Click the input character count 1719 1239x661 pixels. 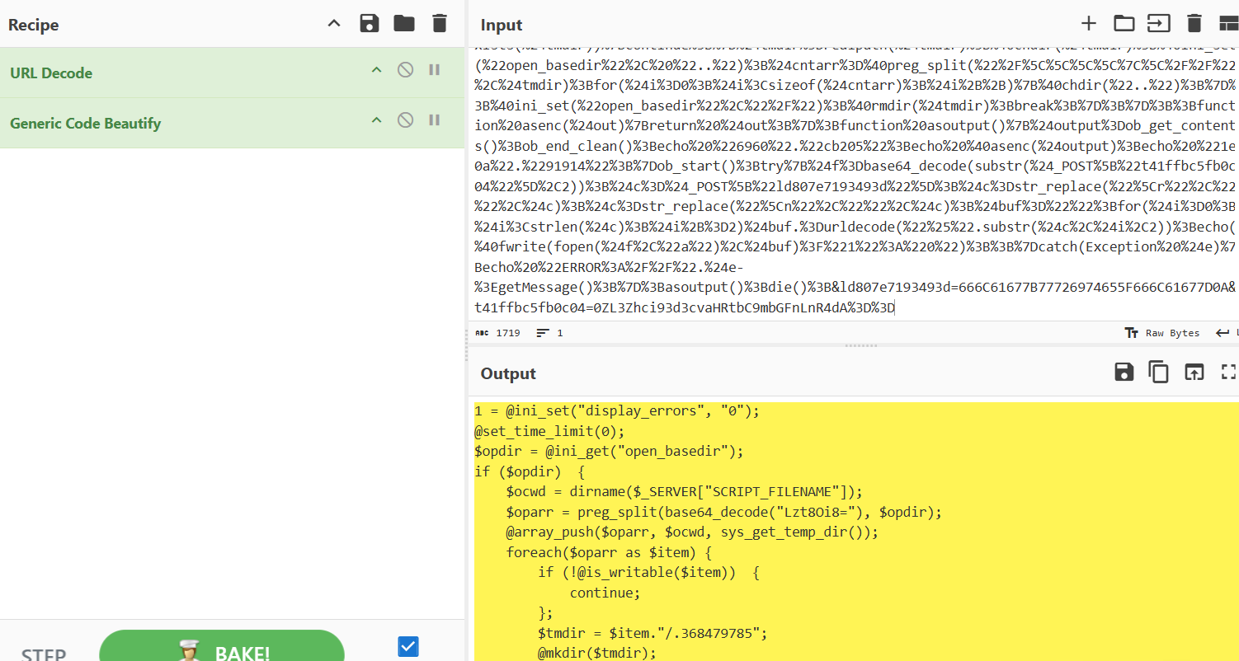[498, 333]
